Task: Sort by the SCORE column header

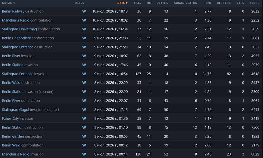Action: 255,3
